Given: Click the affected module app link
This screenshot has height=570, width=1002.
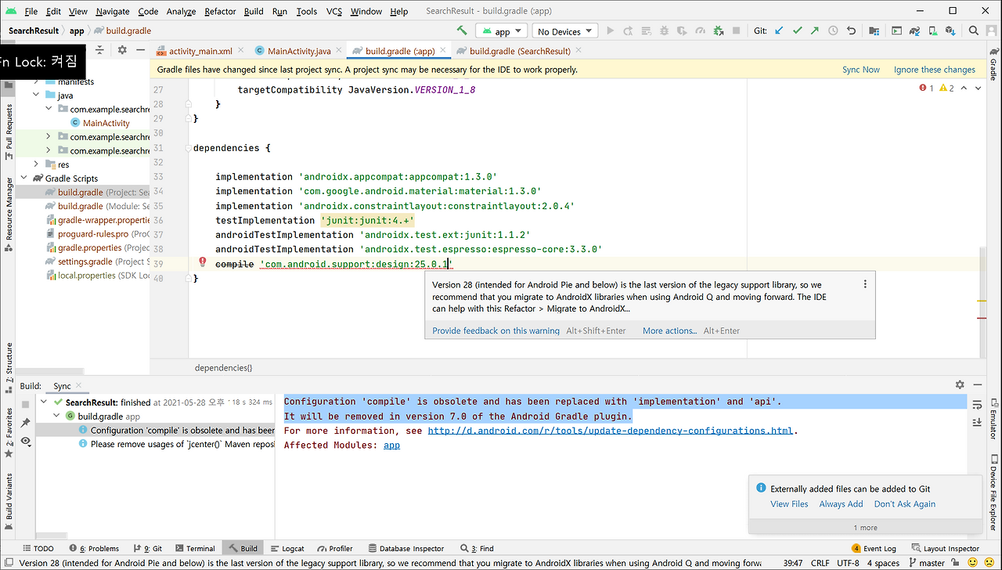Looking at the screenshot, I should 391,445.
